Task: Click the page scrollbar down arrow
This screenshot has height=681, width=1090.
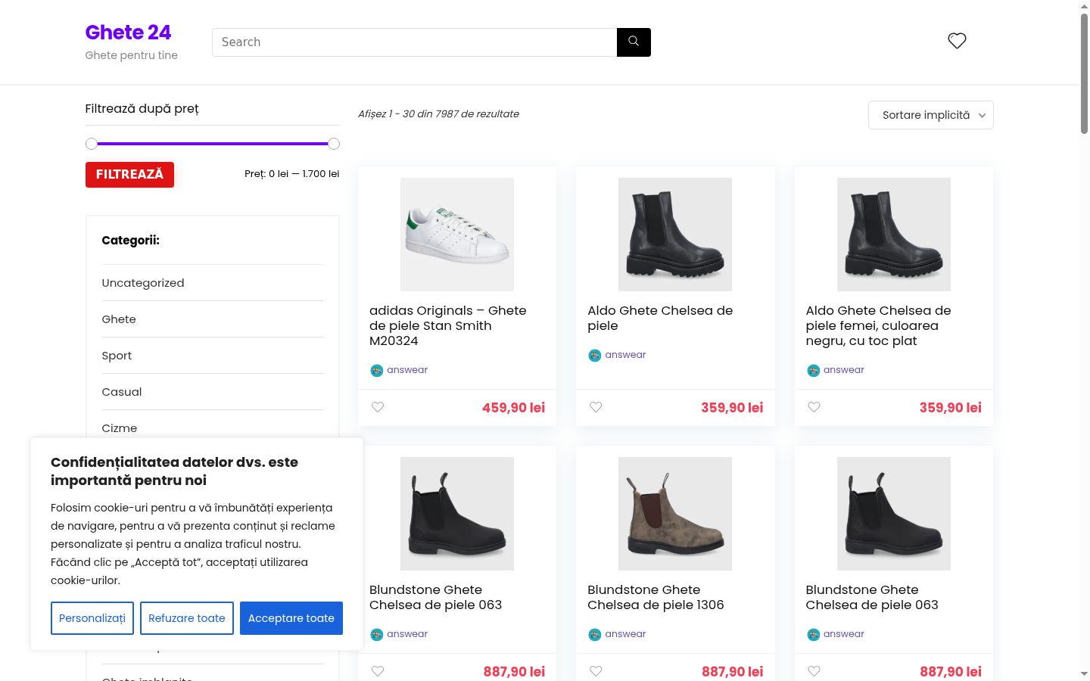Action: (x=1084, y=673)
